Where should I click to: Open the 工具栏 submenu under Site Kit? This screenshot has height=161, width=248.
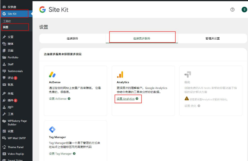click(x=7, y=21)
